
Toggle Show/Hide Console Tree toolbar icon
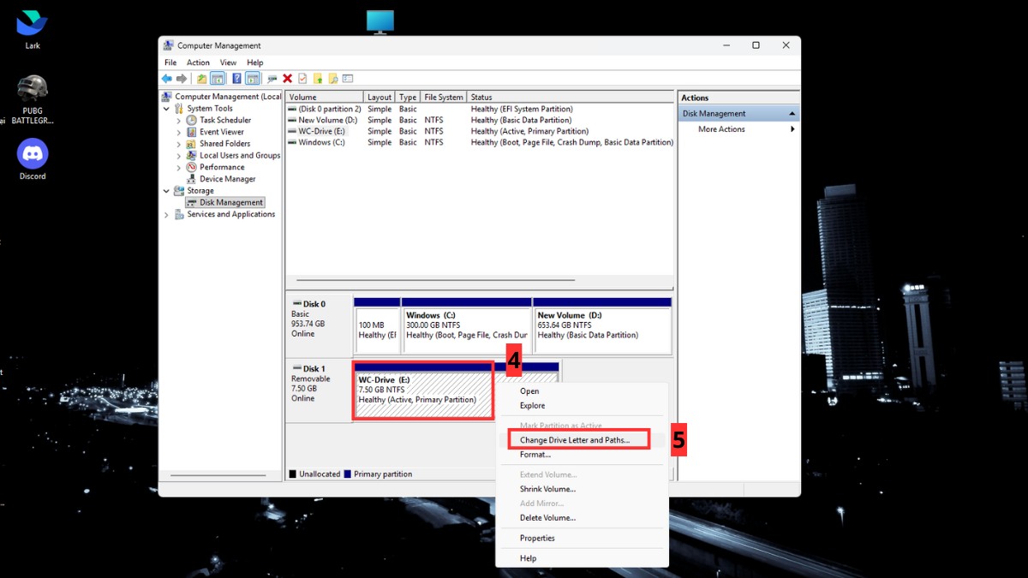point(218,79)
